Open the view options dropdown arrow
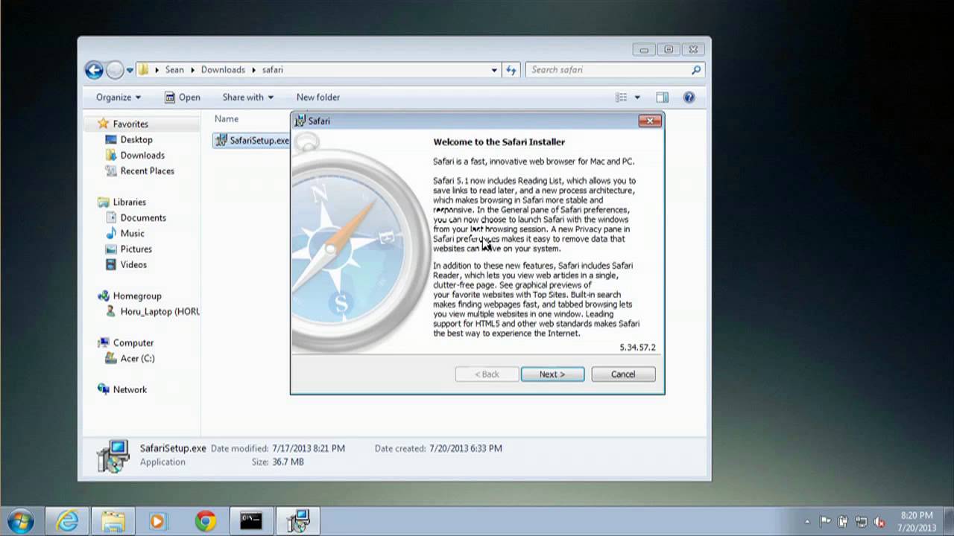The image size is (954, 536). tap(637, 98)
